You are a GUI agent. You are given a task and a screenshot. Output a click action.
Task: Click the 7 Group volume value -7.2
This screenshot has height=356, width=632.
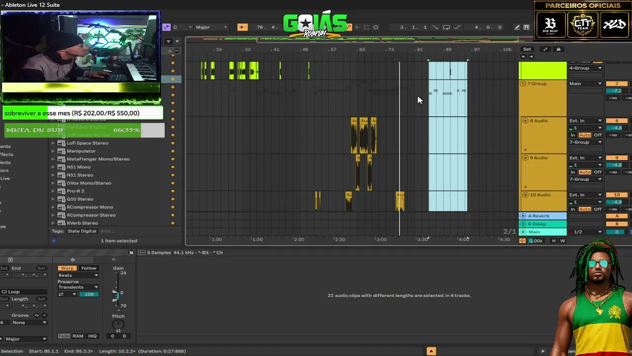click(617, 91)
